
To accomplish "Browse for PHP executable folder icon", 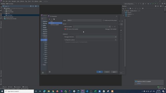I will point(110,27).
